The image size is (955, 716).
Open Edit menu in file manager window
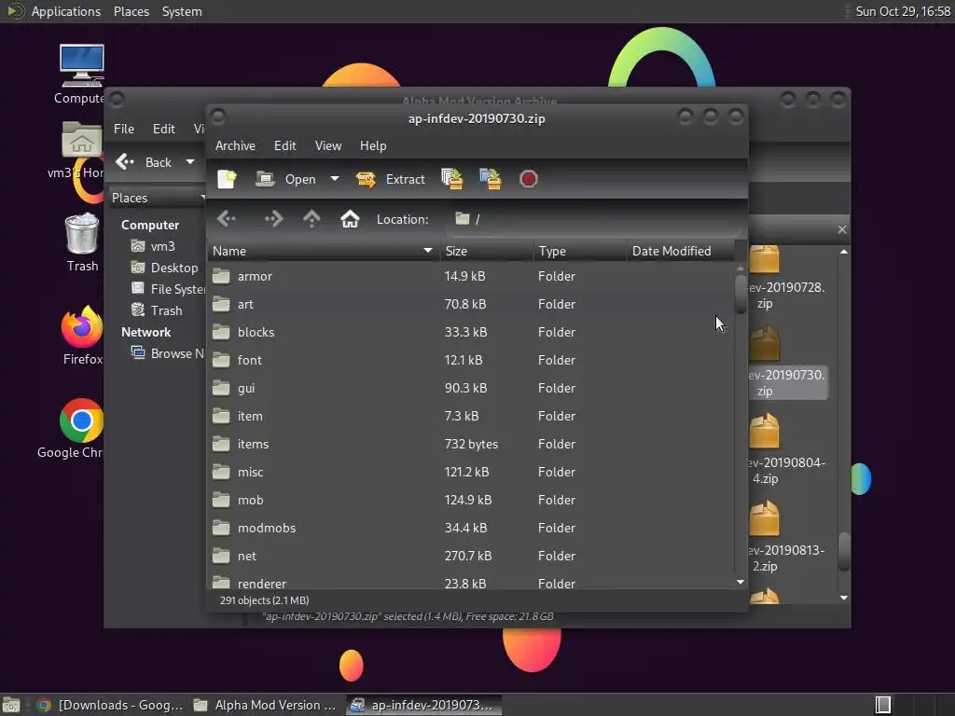164,129
